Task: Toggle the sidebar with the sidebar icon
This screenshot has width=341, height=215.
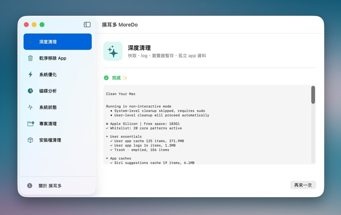Action: (x=87, y=24)
